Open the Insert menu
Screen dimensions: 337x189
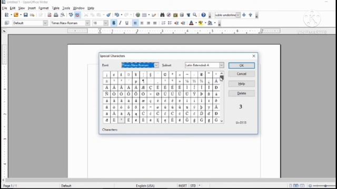tap(32, 8)
